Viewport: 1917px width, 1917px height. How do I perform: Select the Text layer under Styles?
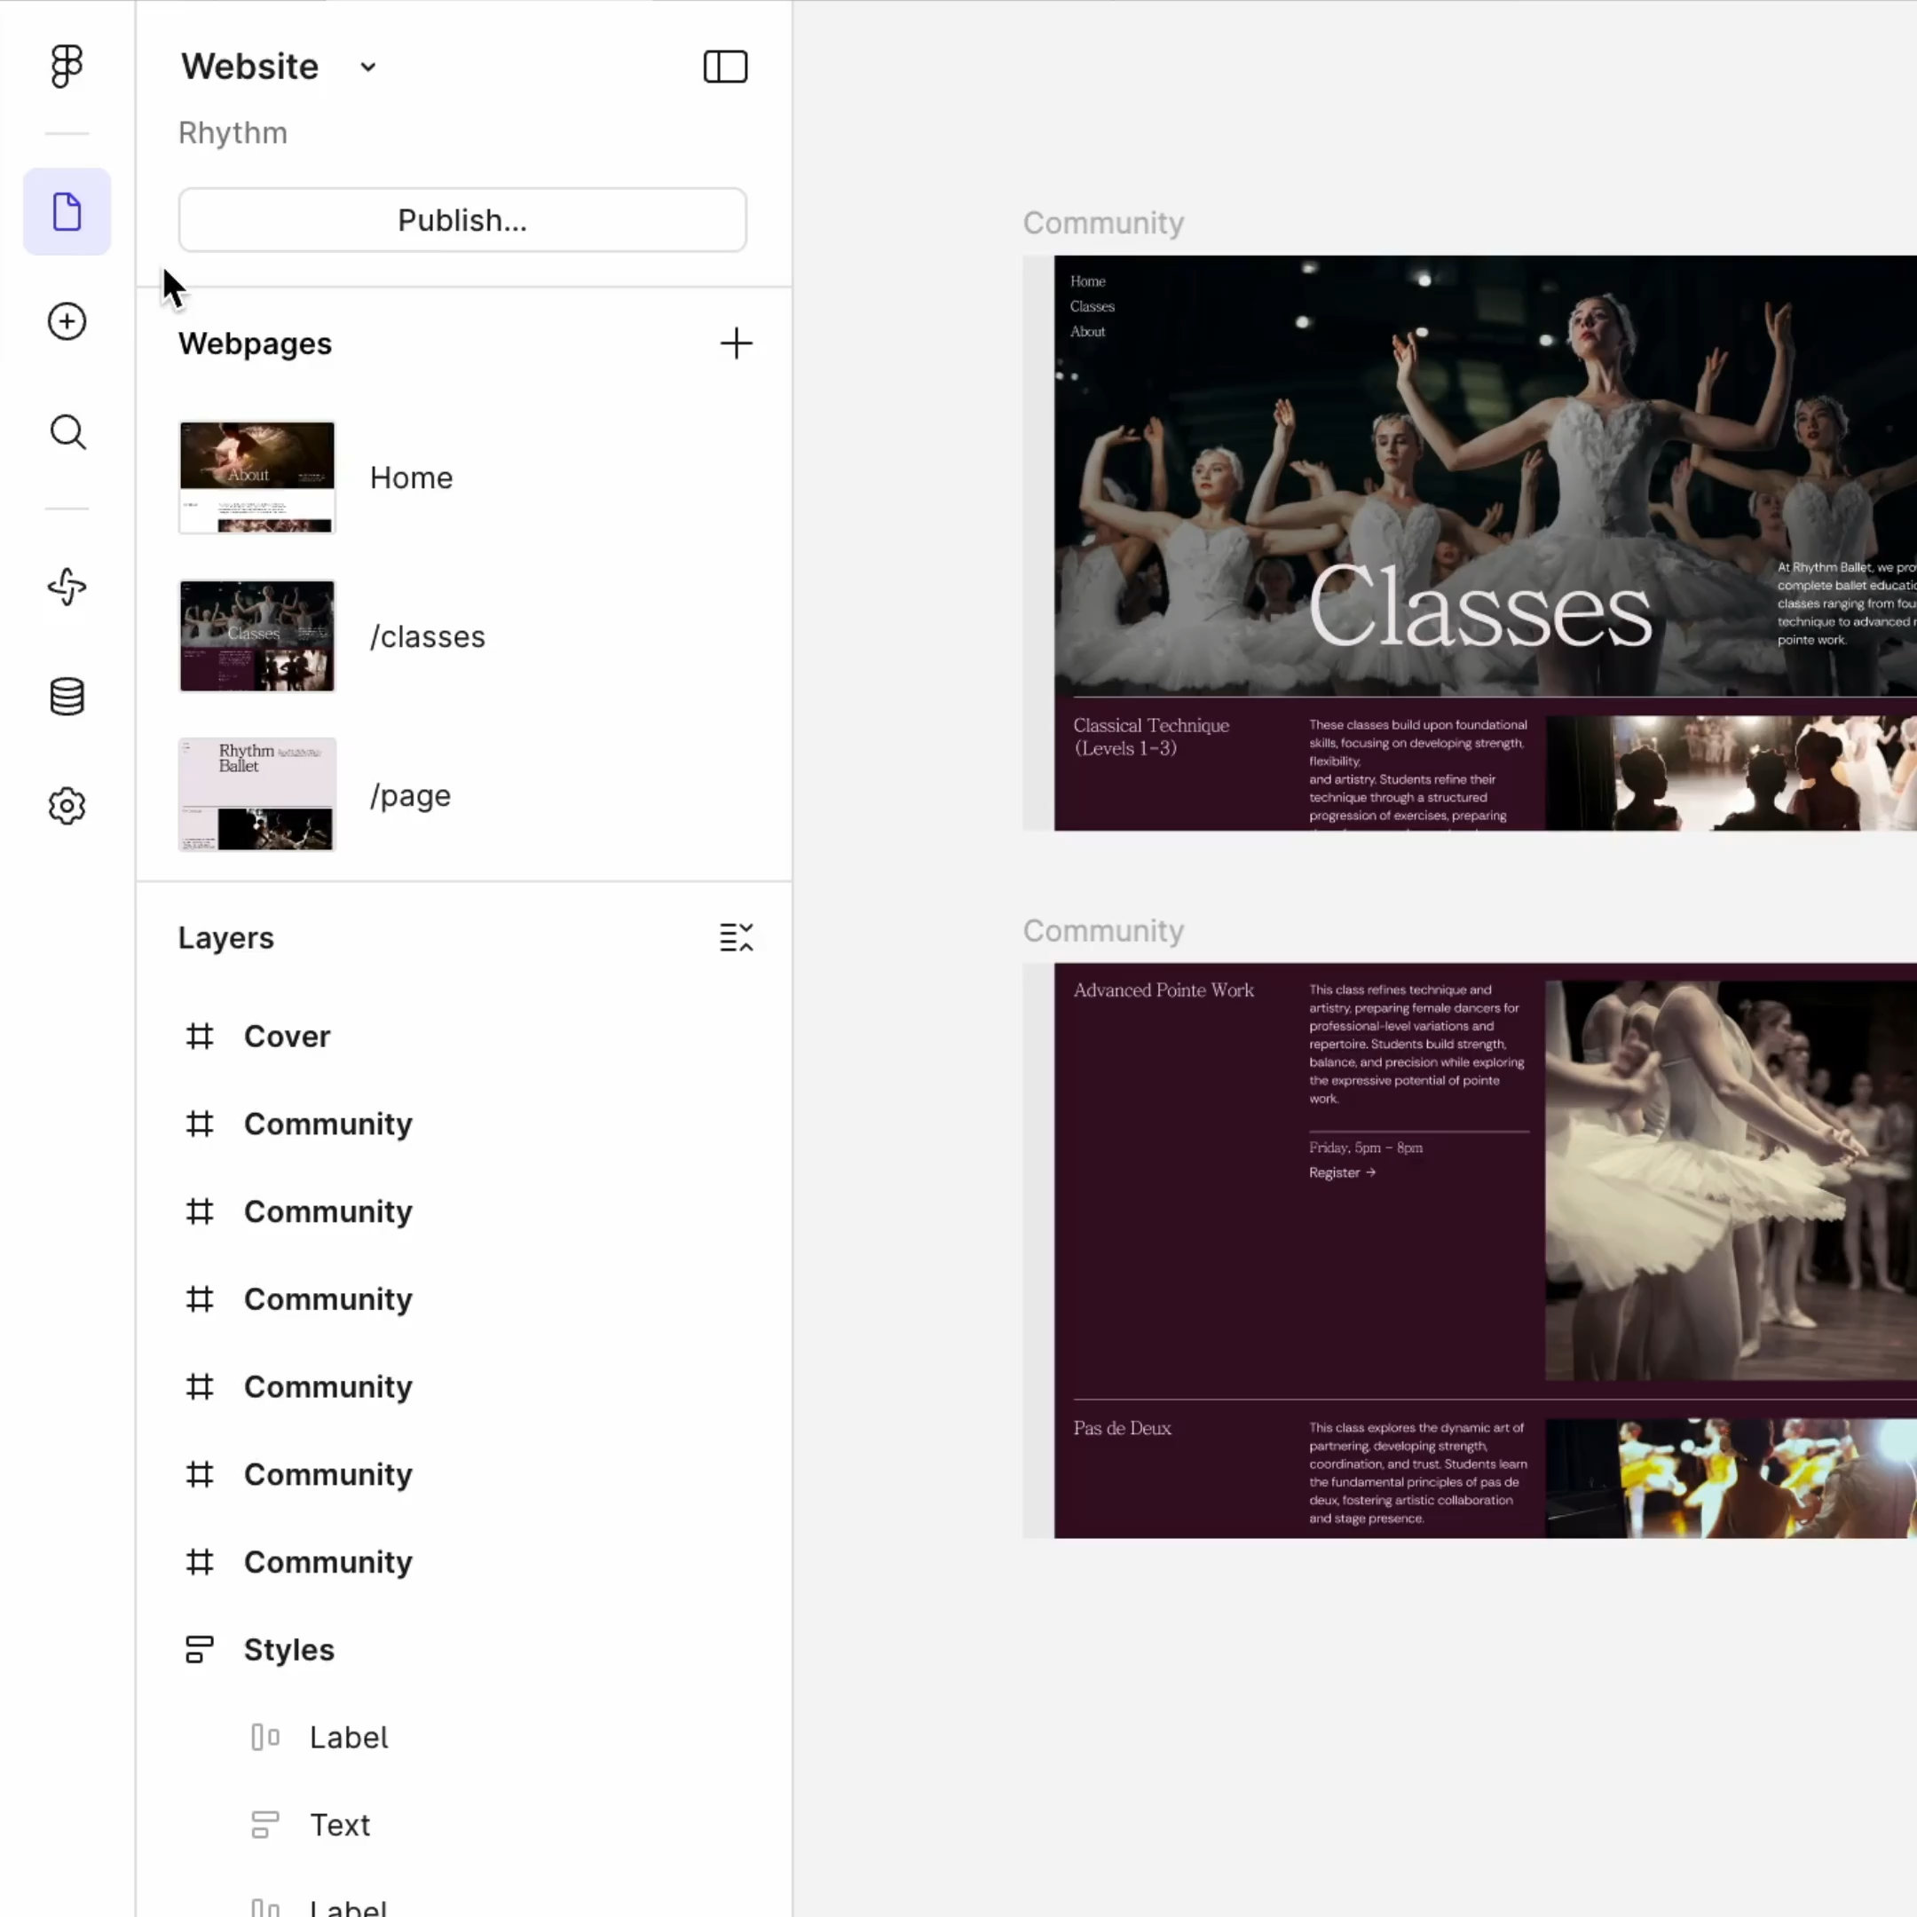(339, 1825)
